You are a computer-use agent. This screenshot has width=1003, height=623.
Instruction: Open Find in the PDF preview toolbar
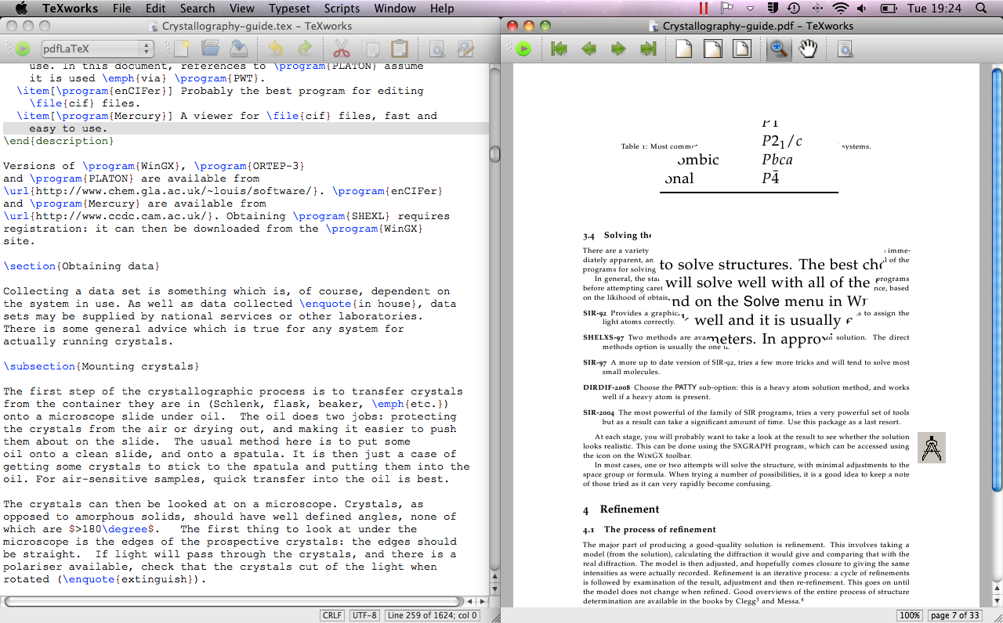pyautogui.click(x=845, y=49)
